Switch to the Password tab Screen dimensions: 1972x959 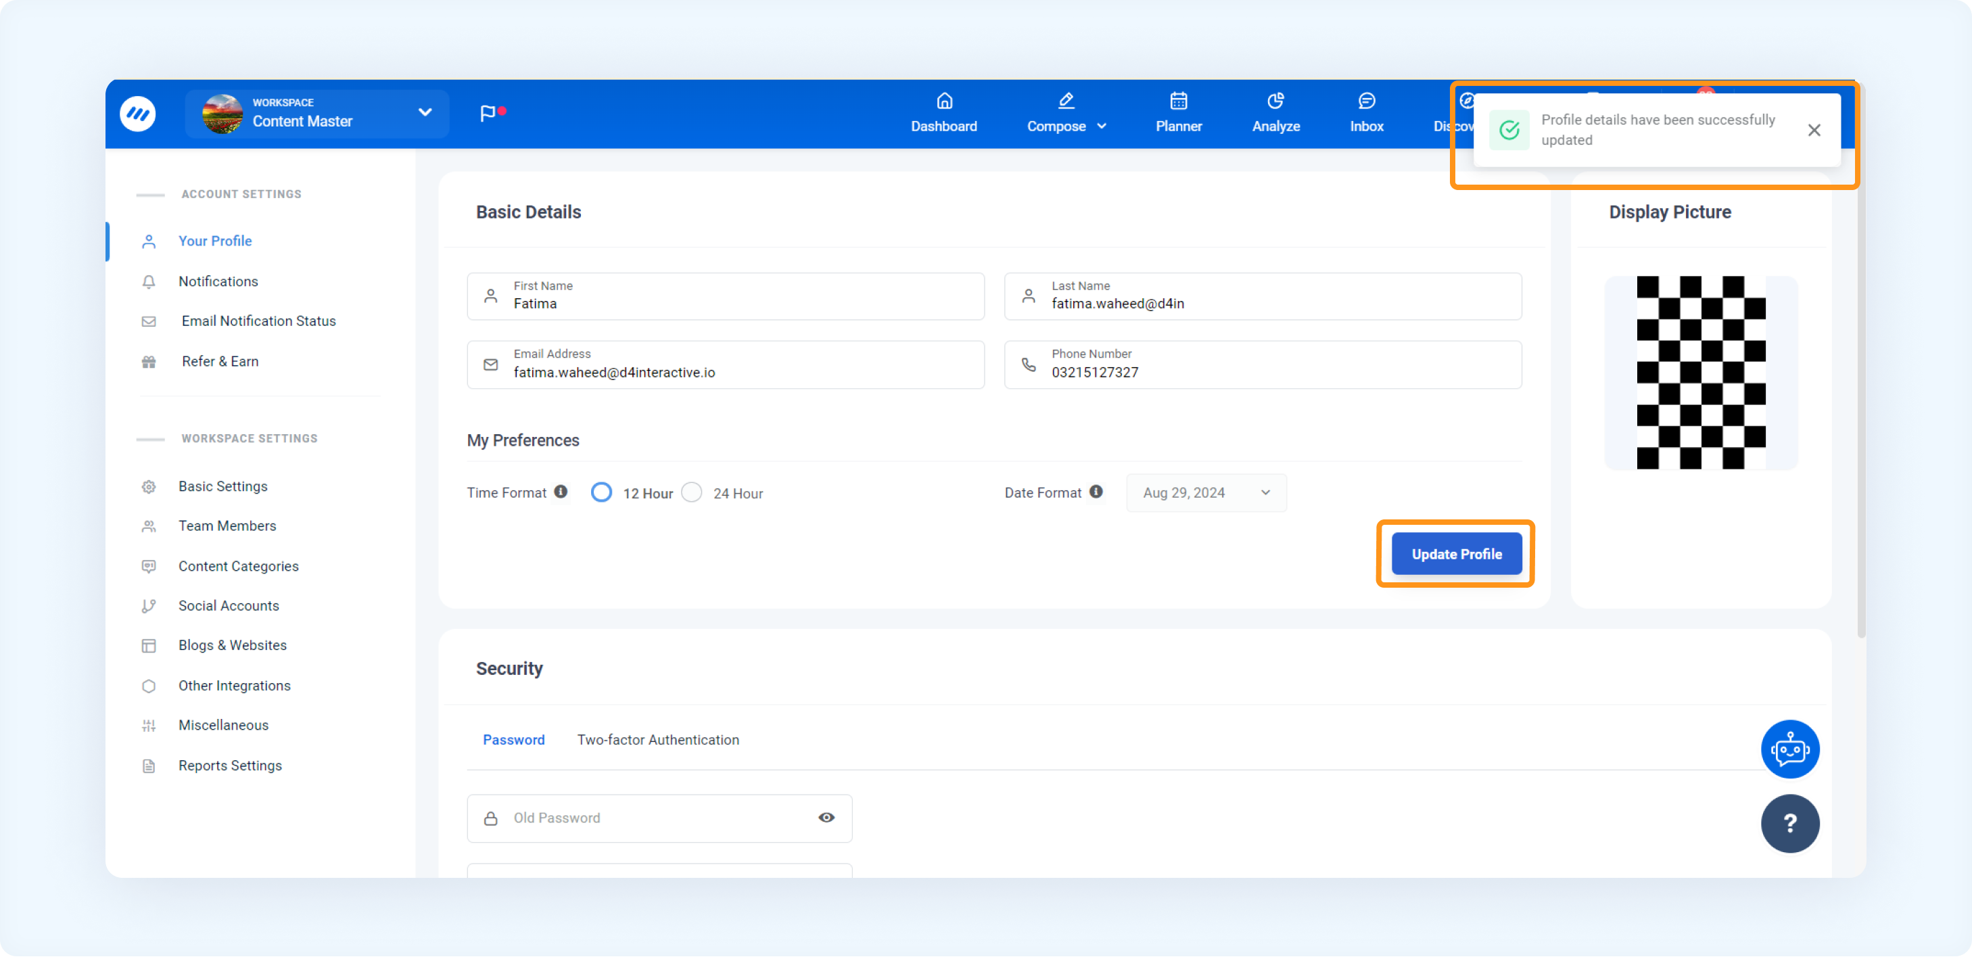[514, 741]
